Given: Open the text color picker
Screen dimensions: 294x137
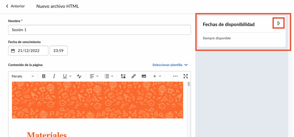Looking at the screenshot, I should tap(80, 76).
